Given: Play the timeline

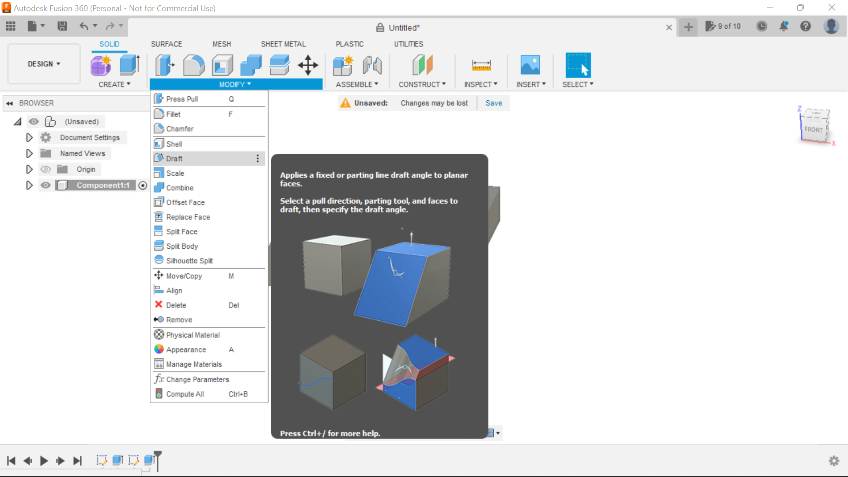Looking at the screenshot, I should [44, 461].
